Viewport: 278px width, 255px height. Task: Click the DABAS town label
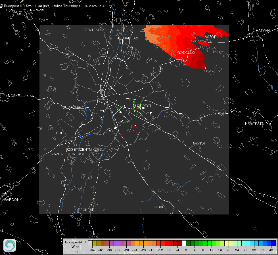coord(159,207)
